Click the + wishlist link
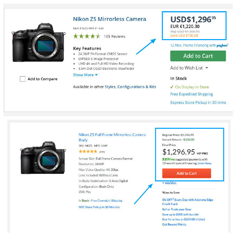 click(x=169, y=183)
